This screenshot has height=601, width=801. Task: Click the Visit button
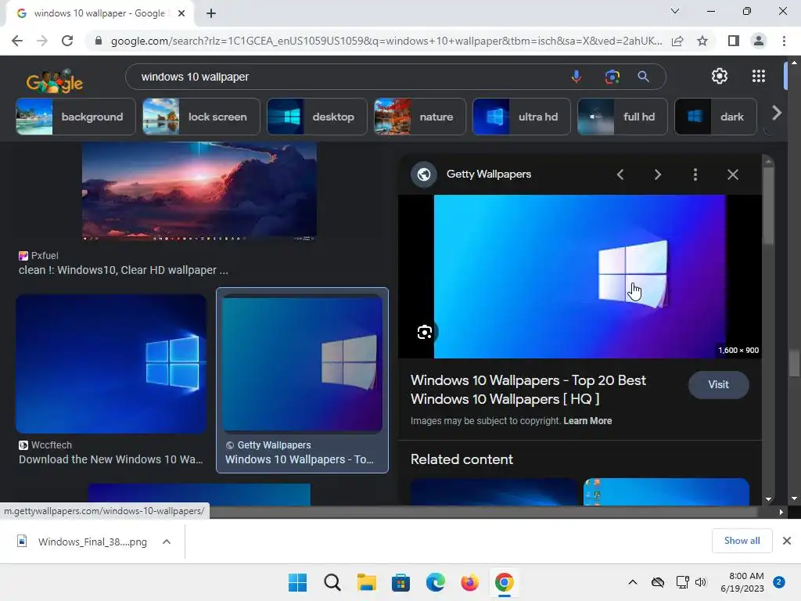coord(718,385)
